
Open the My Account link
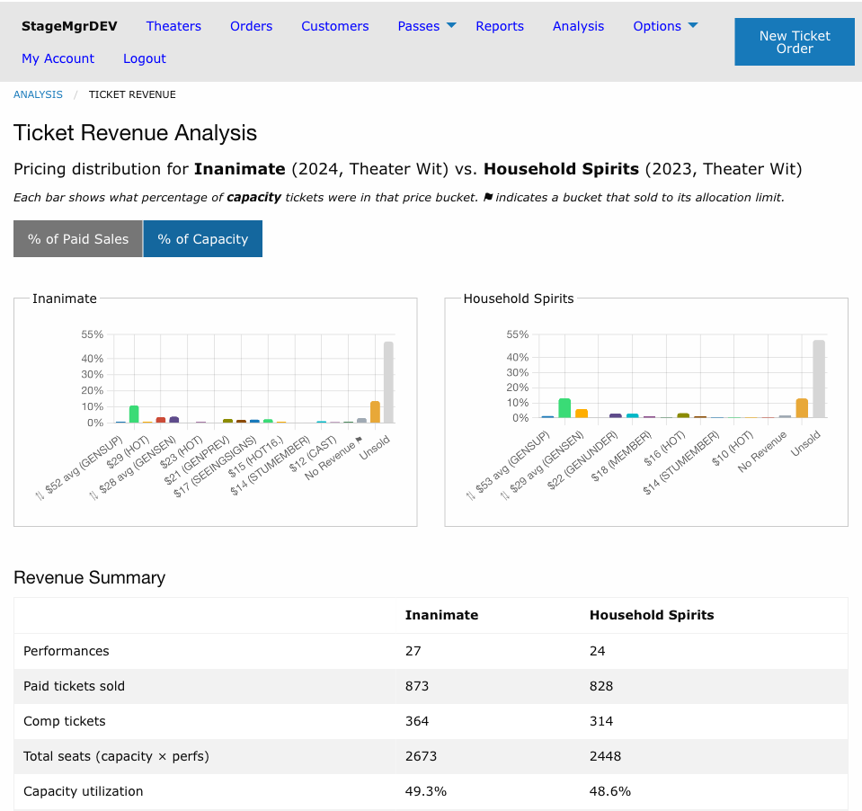[x=58, y=58]
